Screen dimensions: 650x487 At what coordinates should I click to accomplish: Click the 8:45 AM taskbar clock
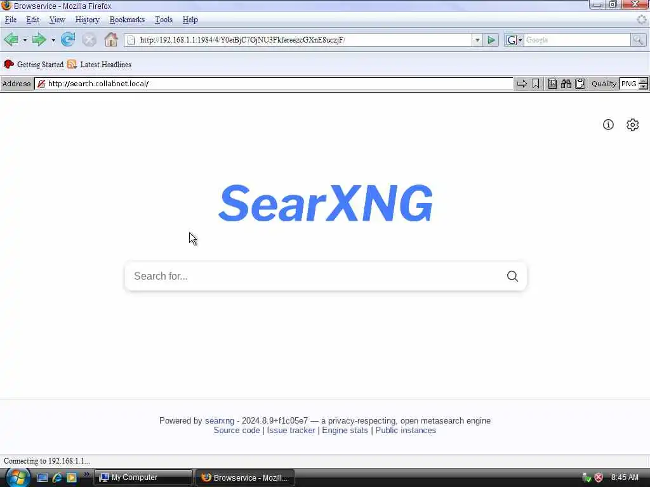(625, 477)
